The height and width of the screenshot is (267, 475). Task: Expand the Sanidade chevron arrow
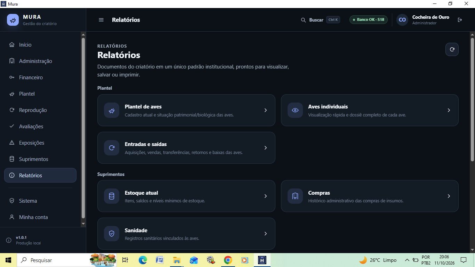pos(265,234)
